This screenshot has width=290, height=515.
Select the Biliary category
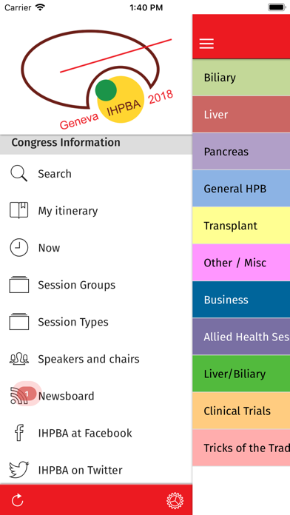pyautogui.click(x=241, y=78)
